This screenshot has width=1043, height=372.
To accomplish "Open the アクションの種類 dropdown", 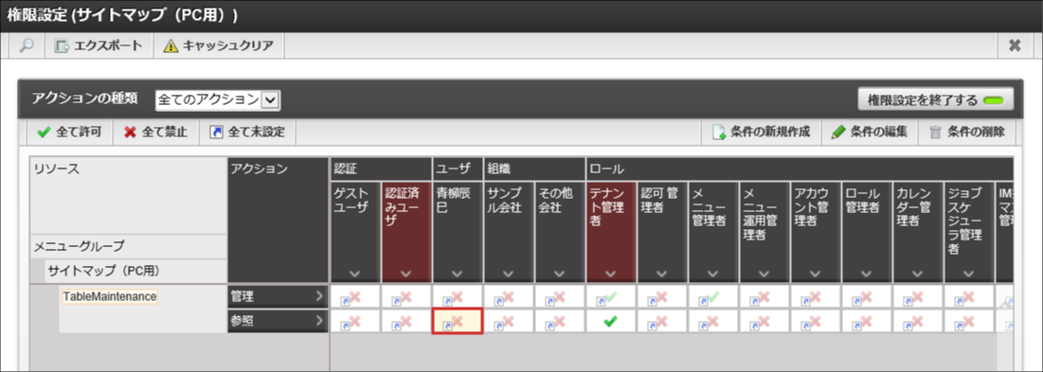I will click(218, 99).
